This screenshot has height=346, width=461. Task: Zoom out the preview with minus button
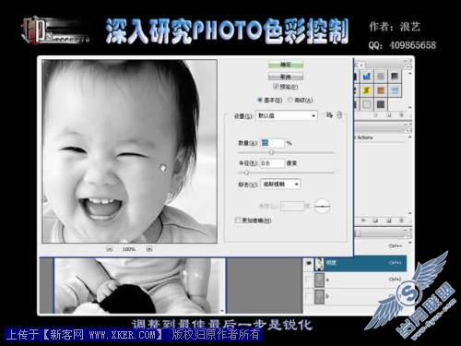(x=110, y=249)
